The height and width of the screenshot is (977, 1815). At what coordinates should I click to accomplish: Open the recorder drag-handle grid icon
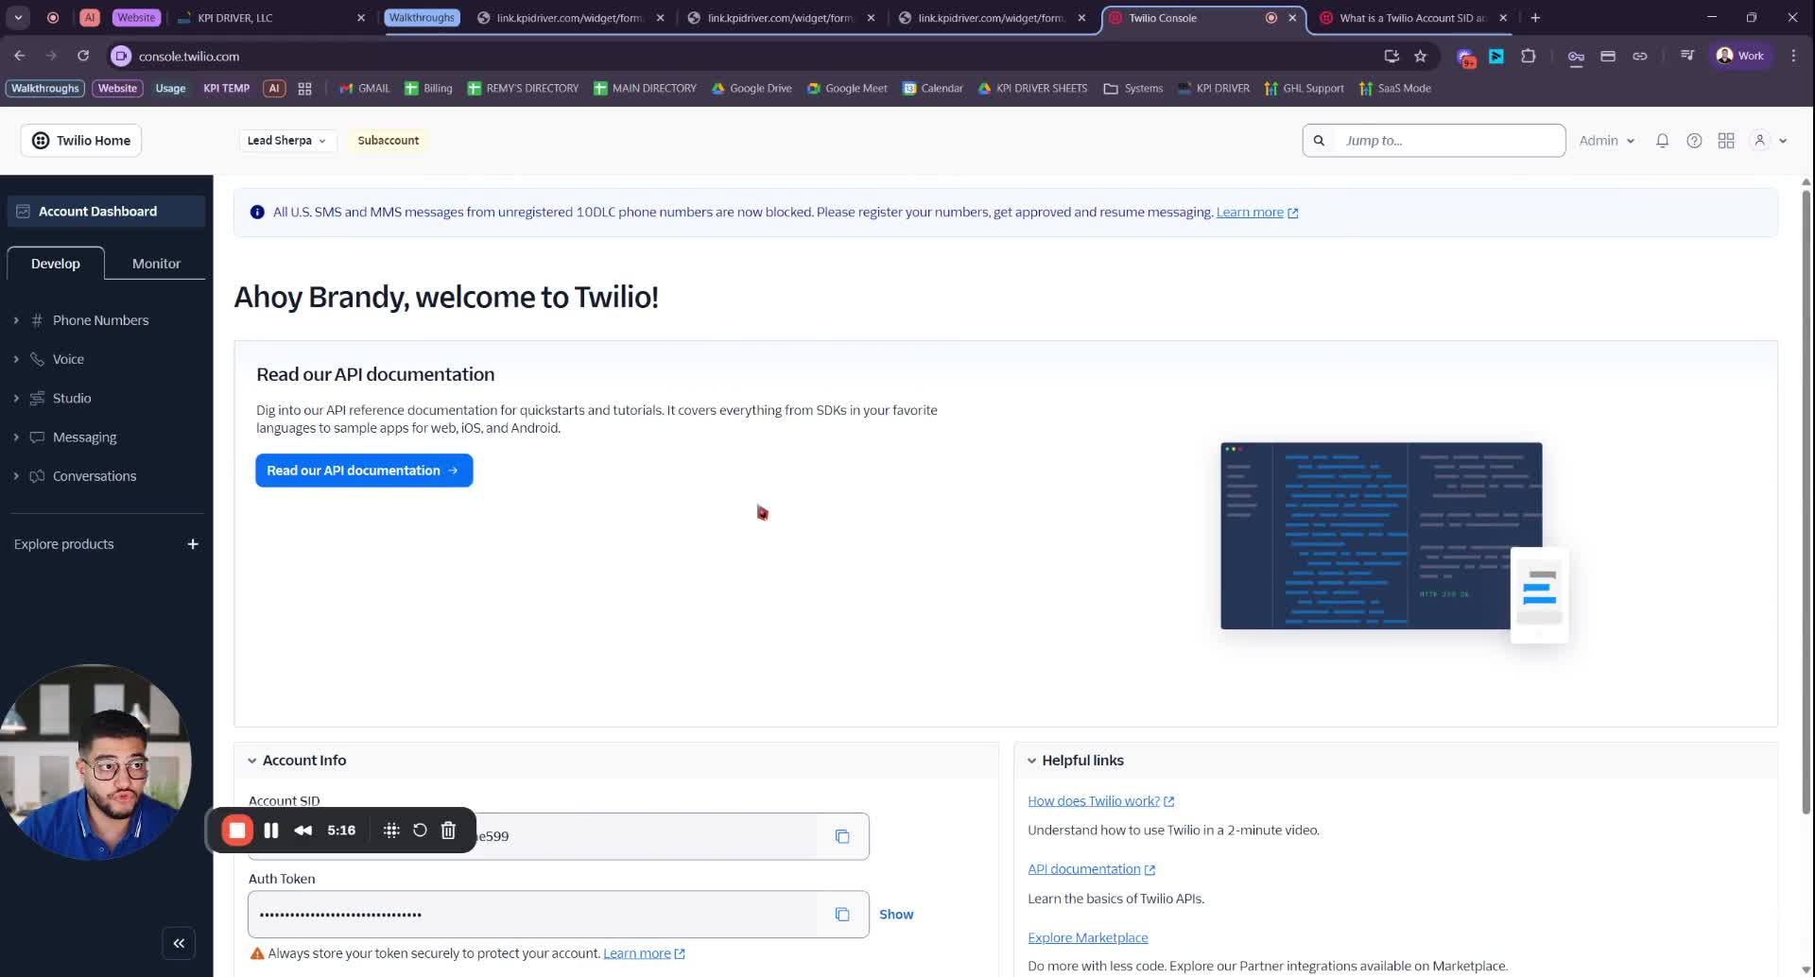pyautogui.click(x=391, y=831)
